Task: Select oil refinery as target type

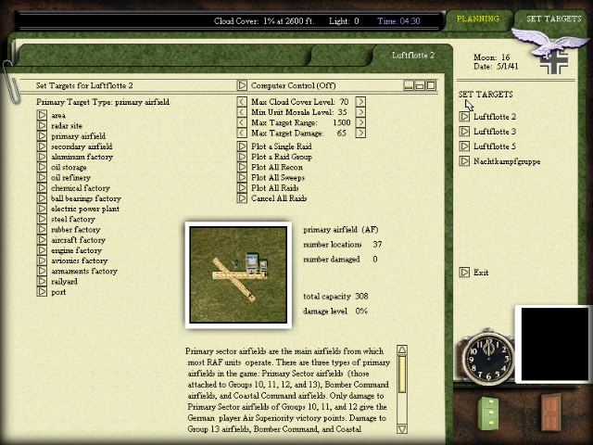Action: [42, 177]
